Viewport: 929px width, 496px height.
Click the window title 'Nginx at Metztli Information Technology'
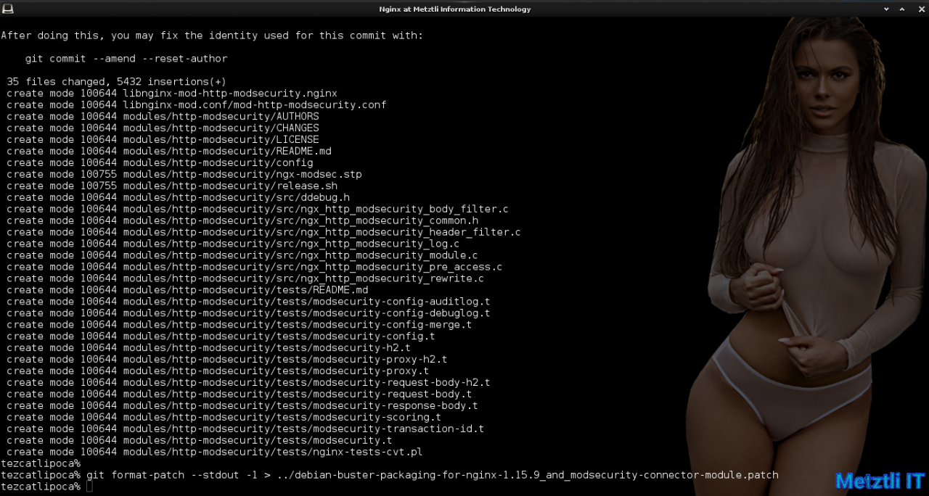point(454,9)
